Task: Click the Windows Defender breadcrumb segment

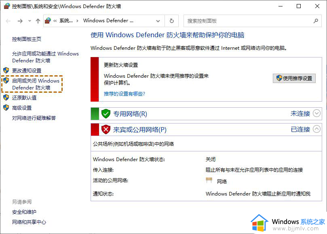Action: coord(108,21)
